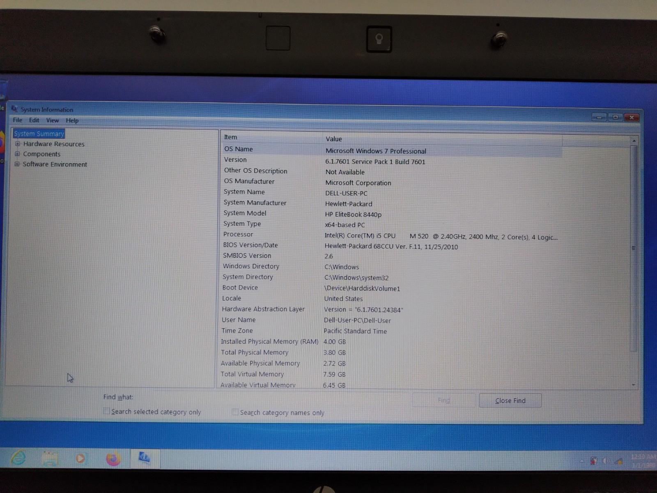Open the Edit menu
Screen dimensions: 657x493
pyautogui.click(x=34, y=120)
